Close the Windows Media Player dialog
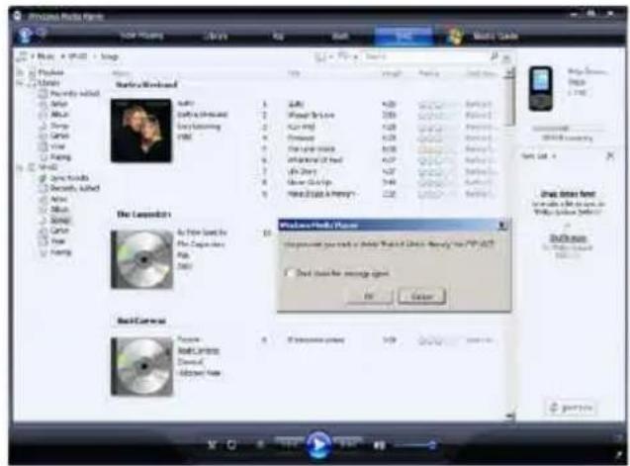 pyautogui.click(x=502, y=226)
